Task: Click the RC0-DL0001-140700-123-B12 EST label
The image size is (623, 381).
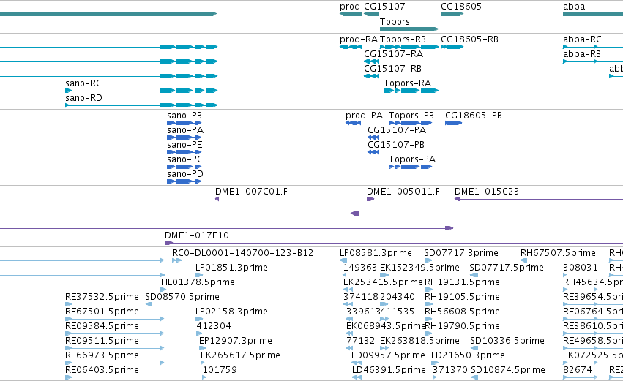Action: tap(242, 254)
